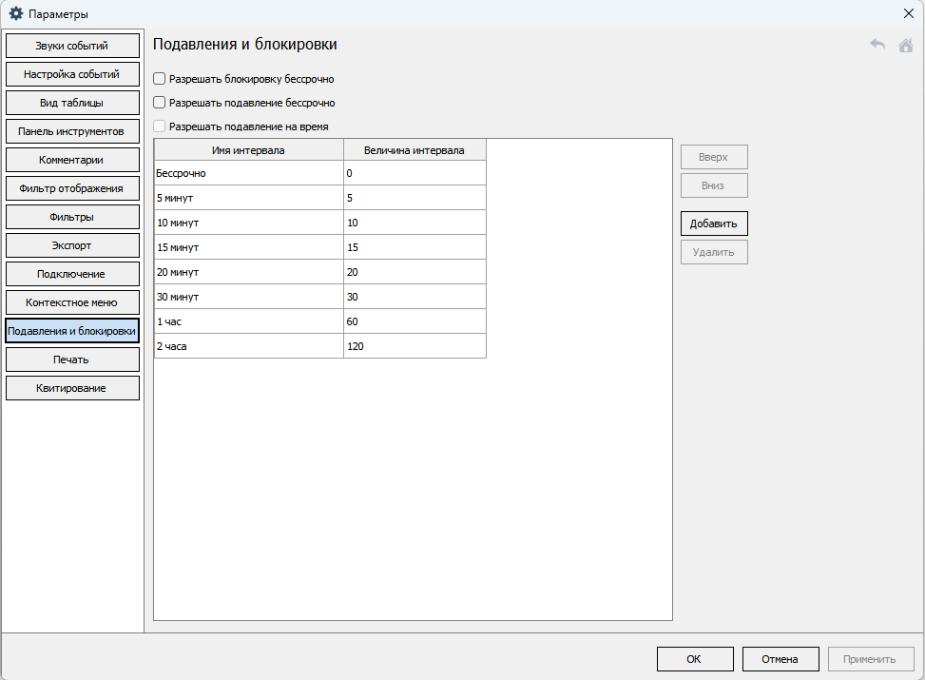
Task: Click the home icon at top right
Action: click(905, 45)
